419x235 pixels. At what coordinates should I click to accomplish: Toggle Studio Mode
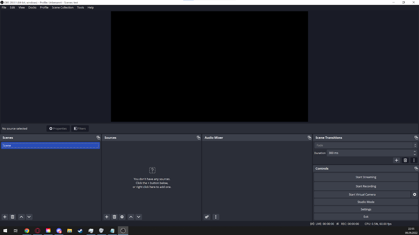tap(366, 202)
